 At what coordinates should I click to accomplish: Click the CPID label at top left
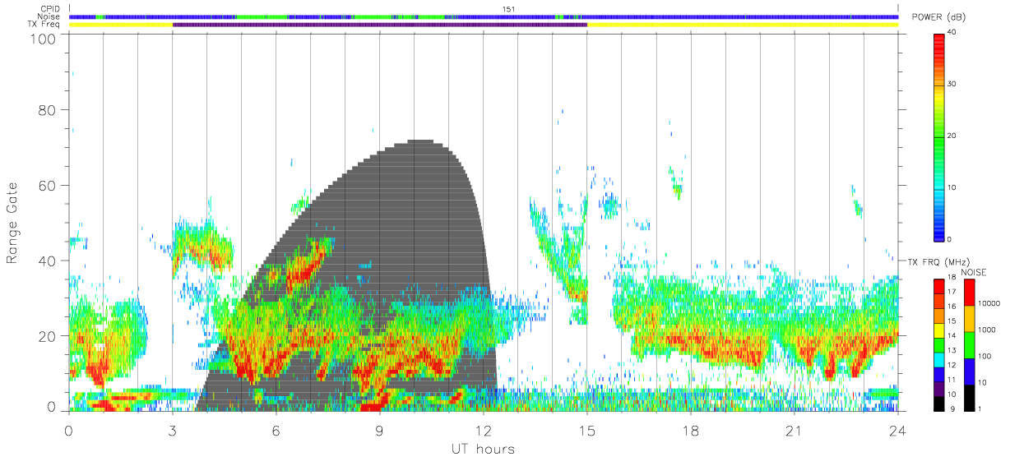pos(51,9)
